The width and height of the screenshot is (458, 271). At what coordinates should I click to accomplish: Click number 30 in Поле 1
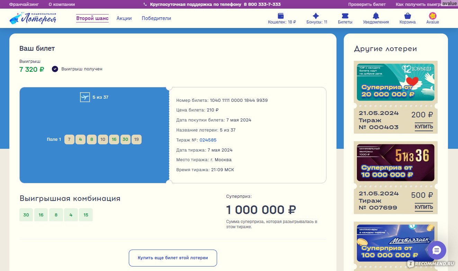125,139
